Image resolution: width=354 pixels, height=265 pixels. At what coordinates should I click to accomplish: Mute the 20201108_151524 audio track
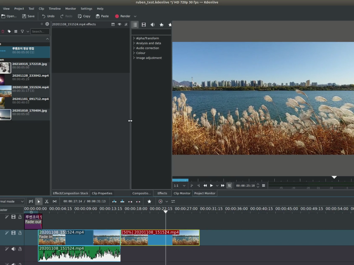coord(14,249)
